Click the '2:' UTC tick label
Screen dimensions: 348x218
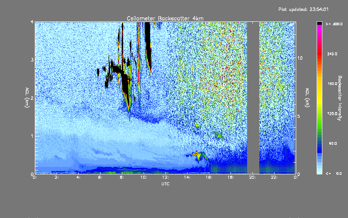[57, 177]
